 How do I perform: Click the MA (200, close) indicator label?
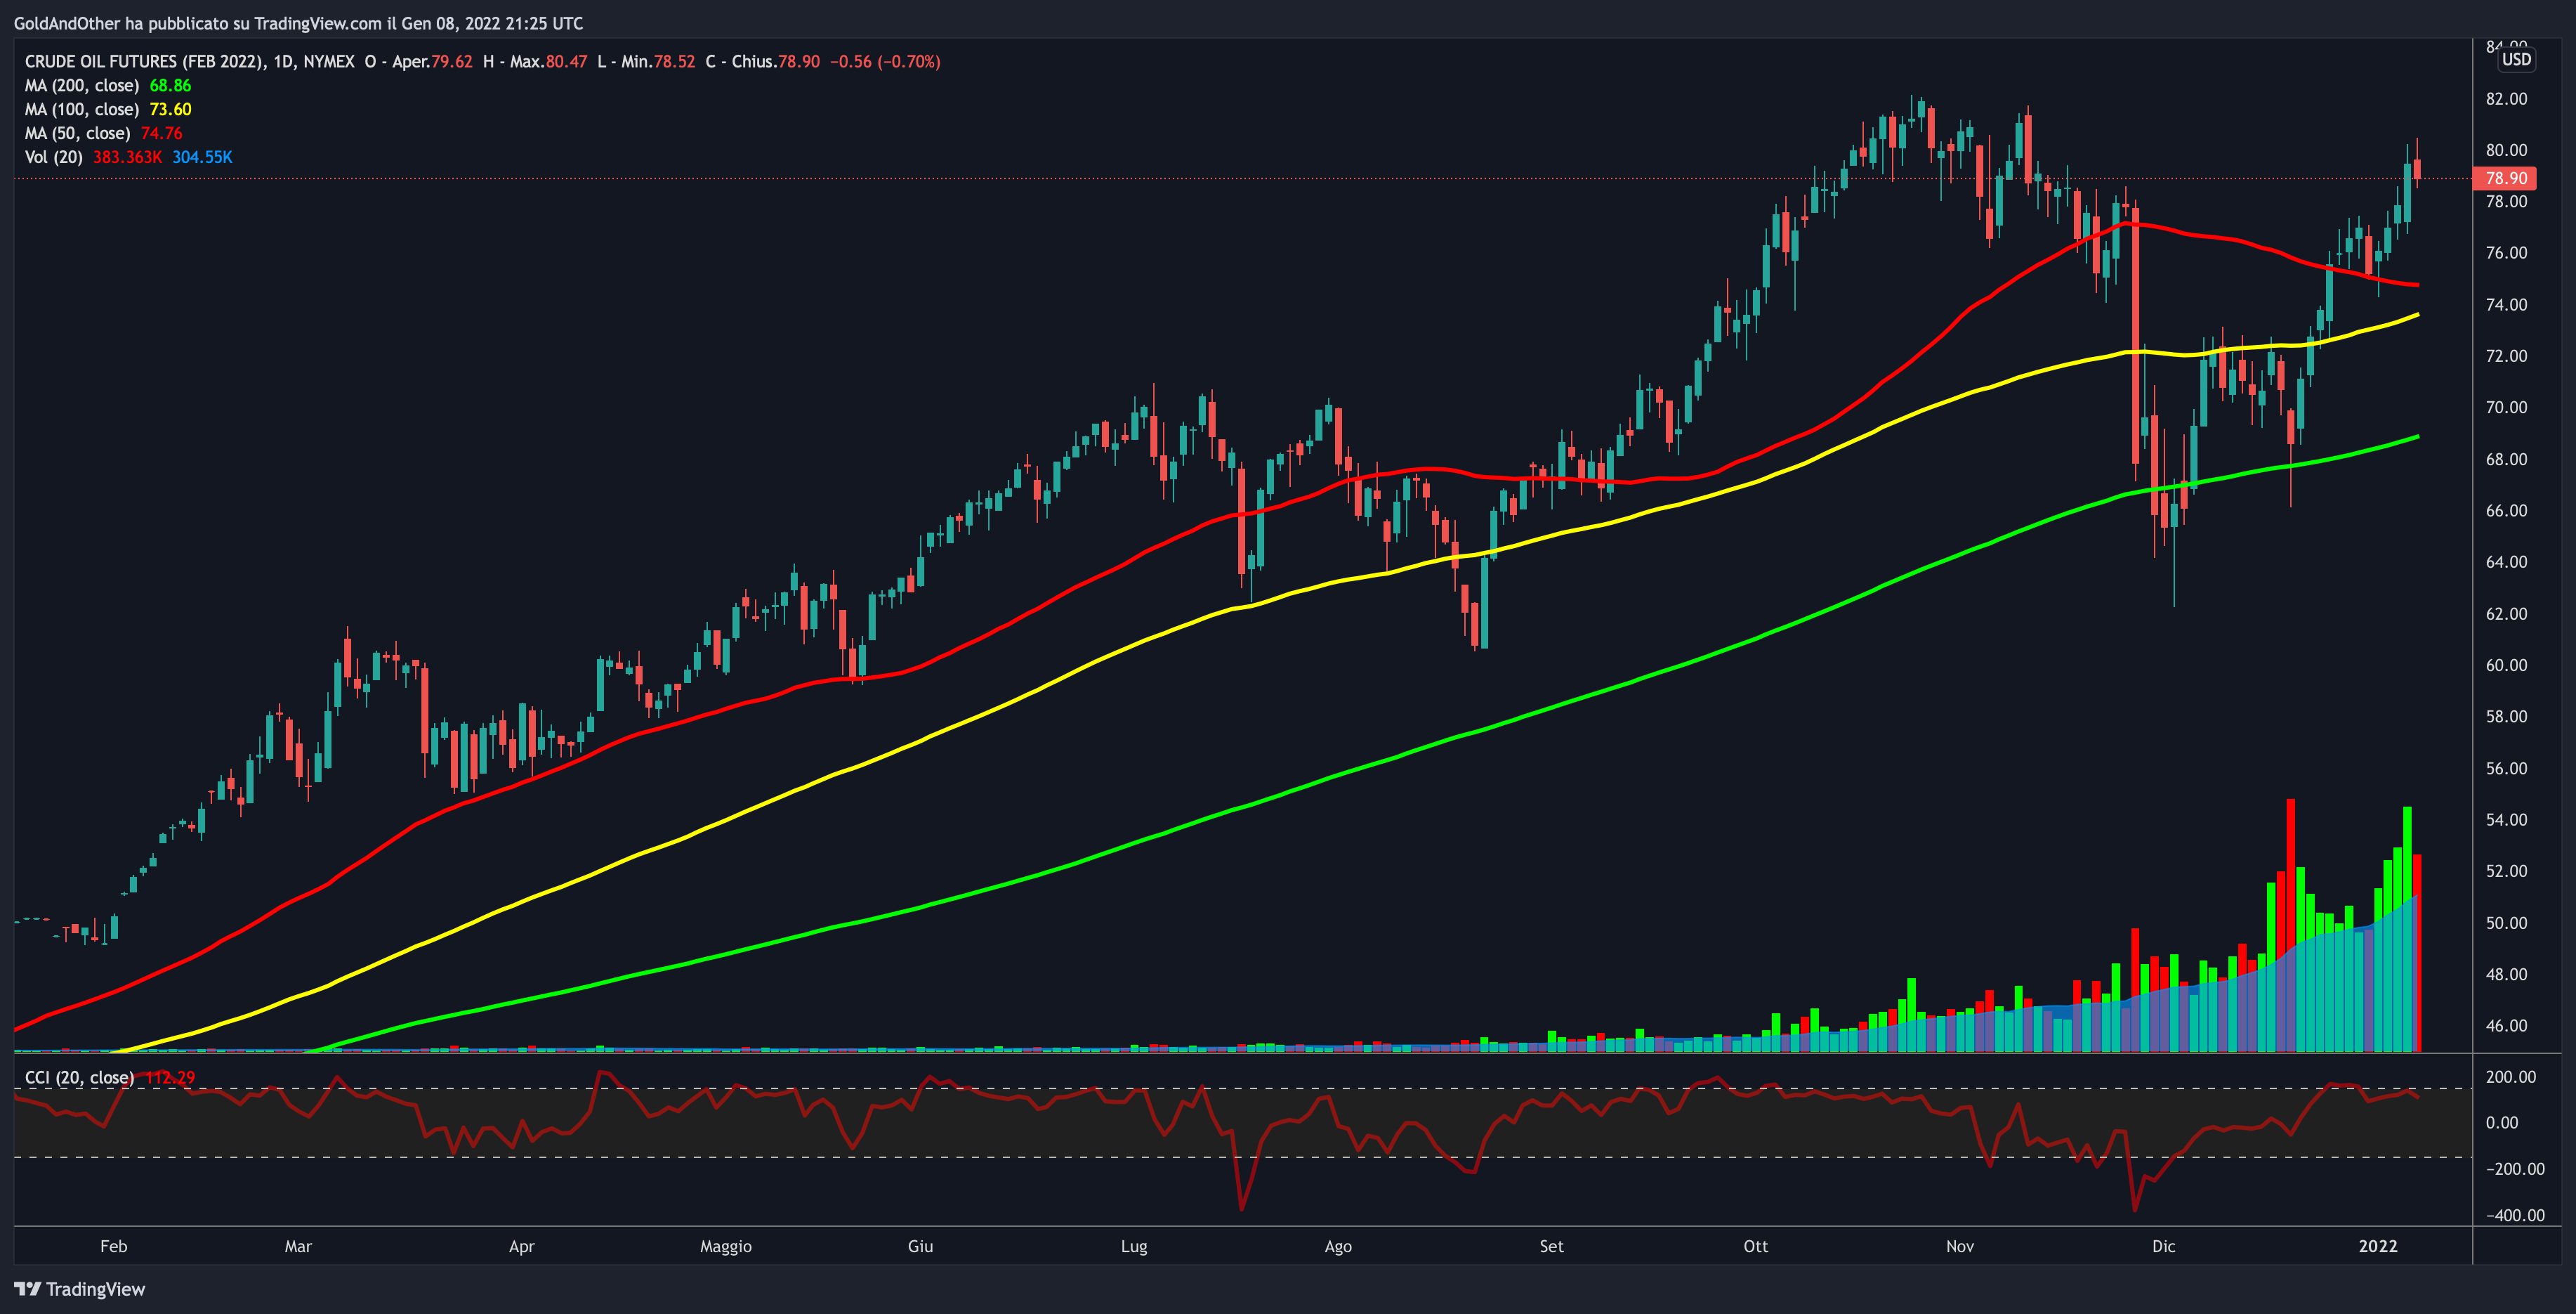(82, 85)
